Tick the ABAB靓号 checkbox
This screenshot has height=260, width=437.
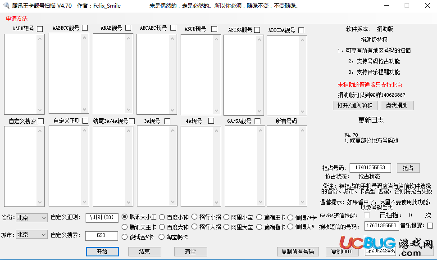click(128, 27)
